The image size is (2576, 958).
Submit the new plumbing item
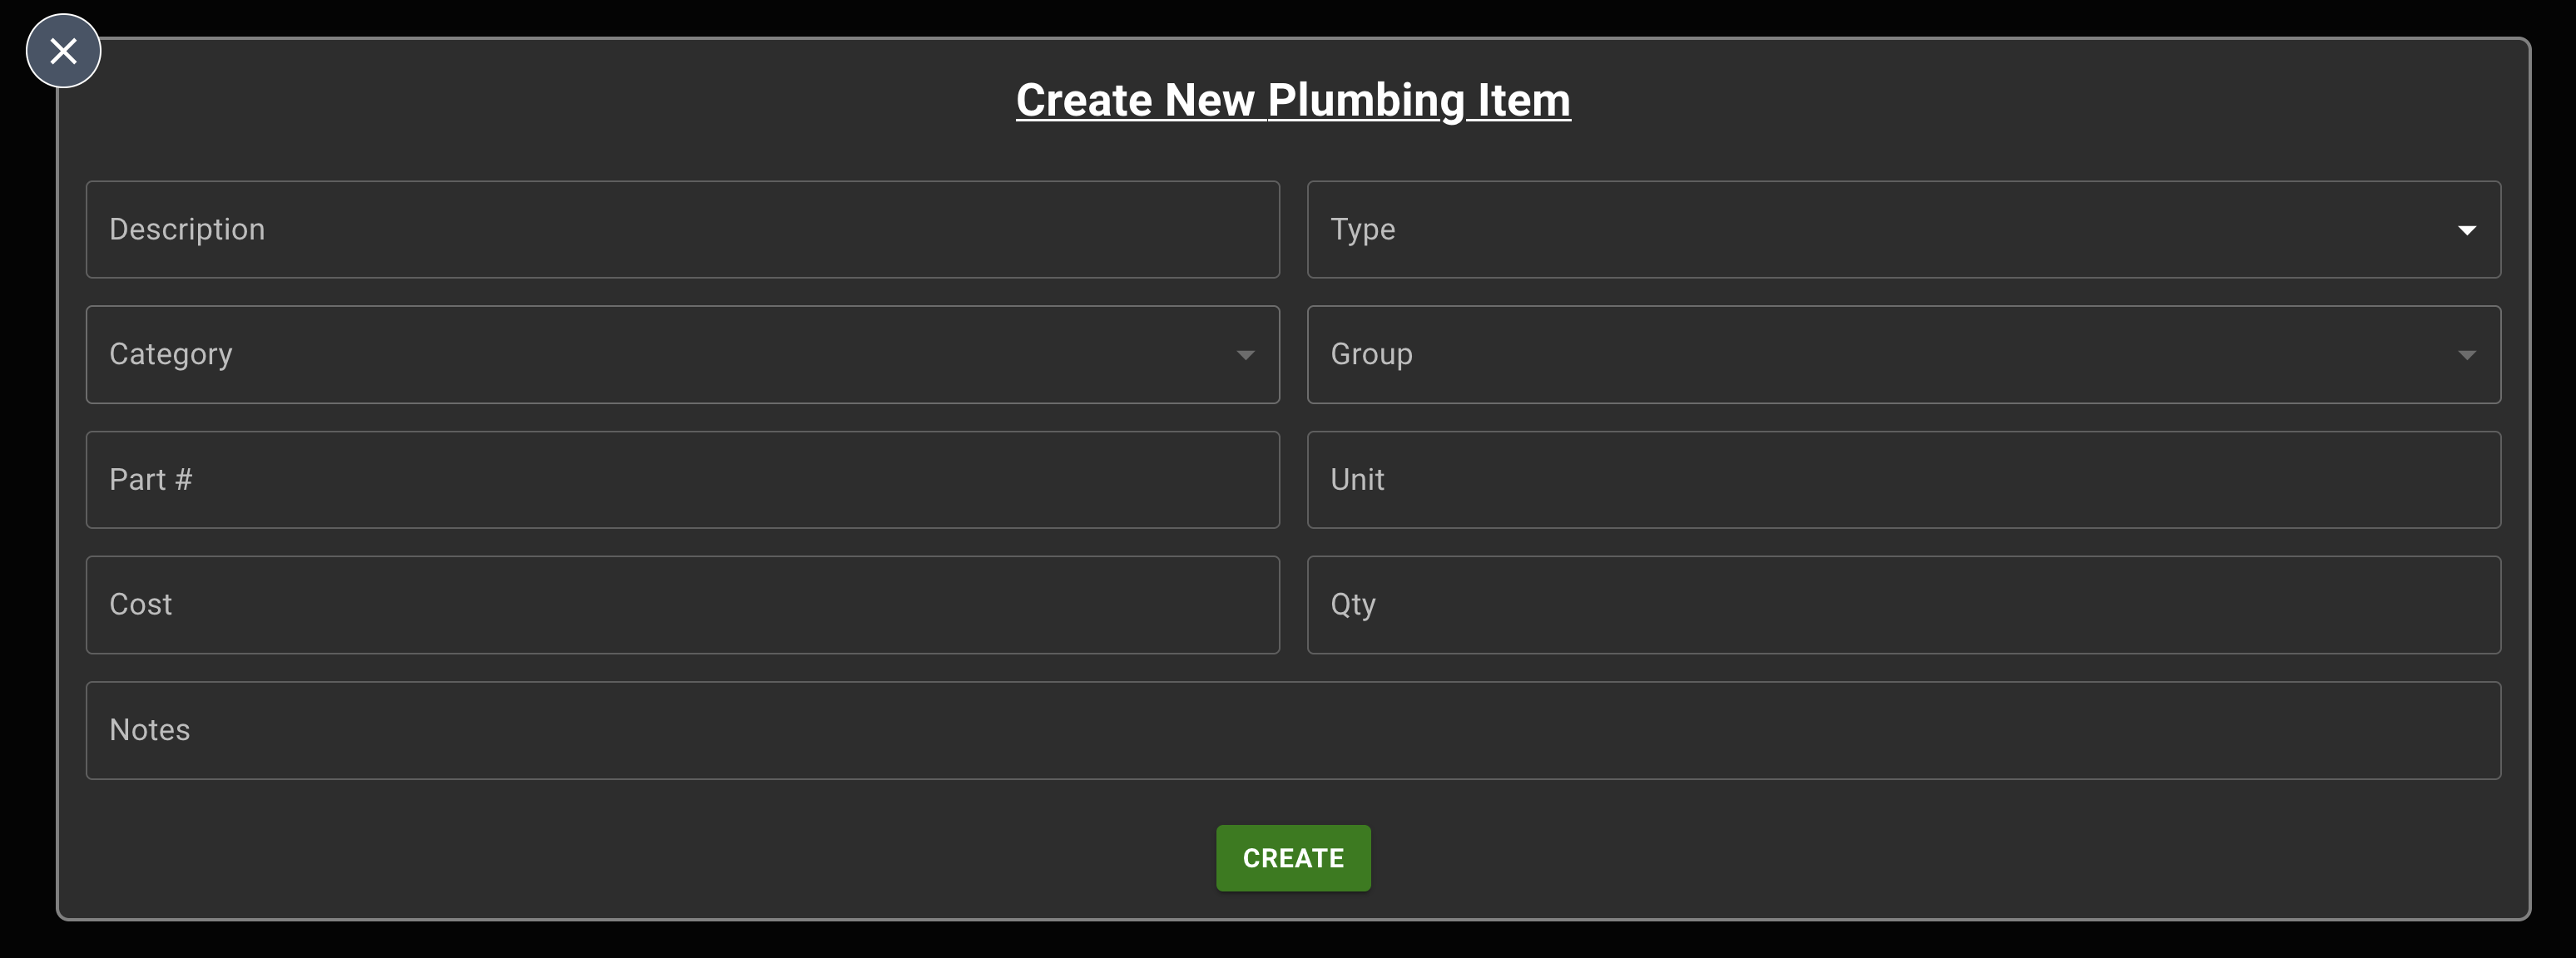point(1292,857)
